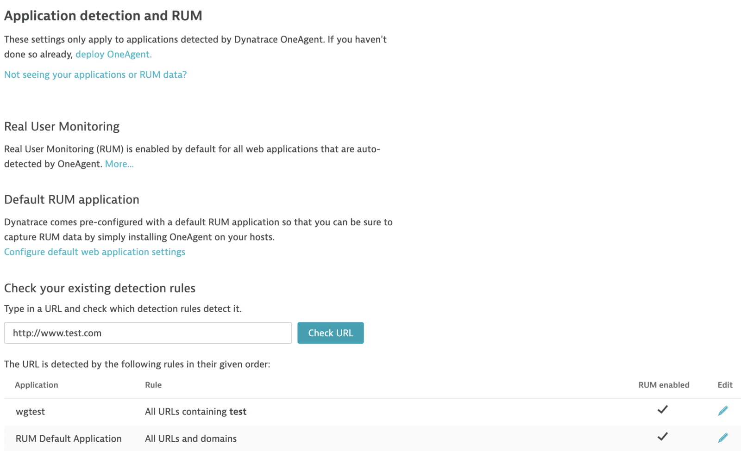Click the Application column header
The width and height of the screenshot is (741, 451).
pos(37,384)
